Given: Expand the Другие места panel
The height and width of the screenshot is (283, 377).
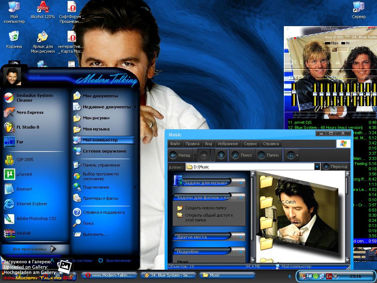Looking at the screenshot, I should pyautogui.click(x=241, y=237).
